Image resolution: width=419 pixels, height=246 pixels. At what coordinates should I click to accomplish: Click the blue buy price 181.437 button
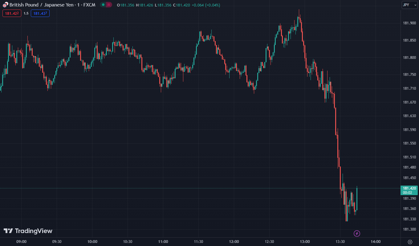(40, 13)
